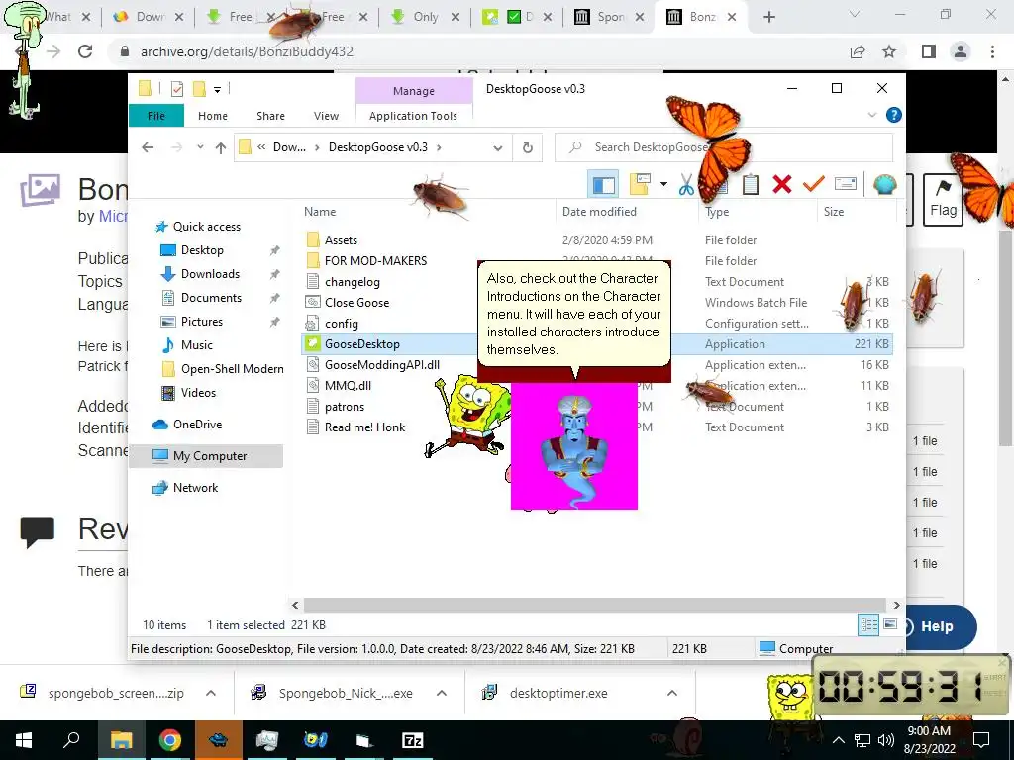Sort files by the Name column

tap(320, 212)
